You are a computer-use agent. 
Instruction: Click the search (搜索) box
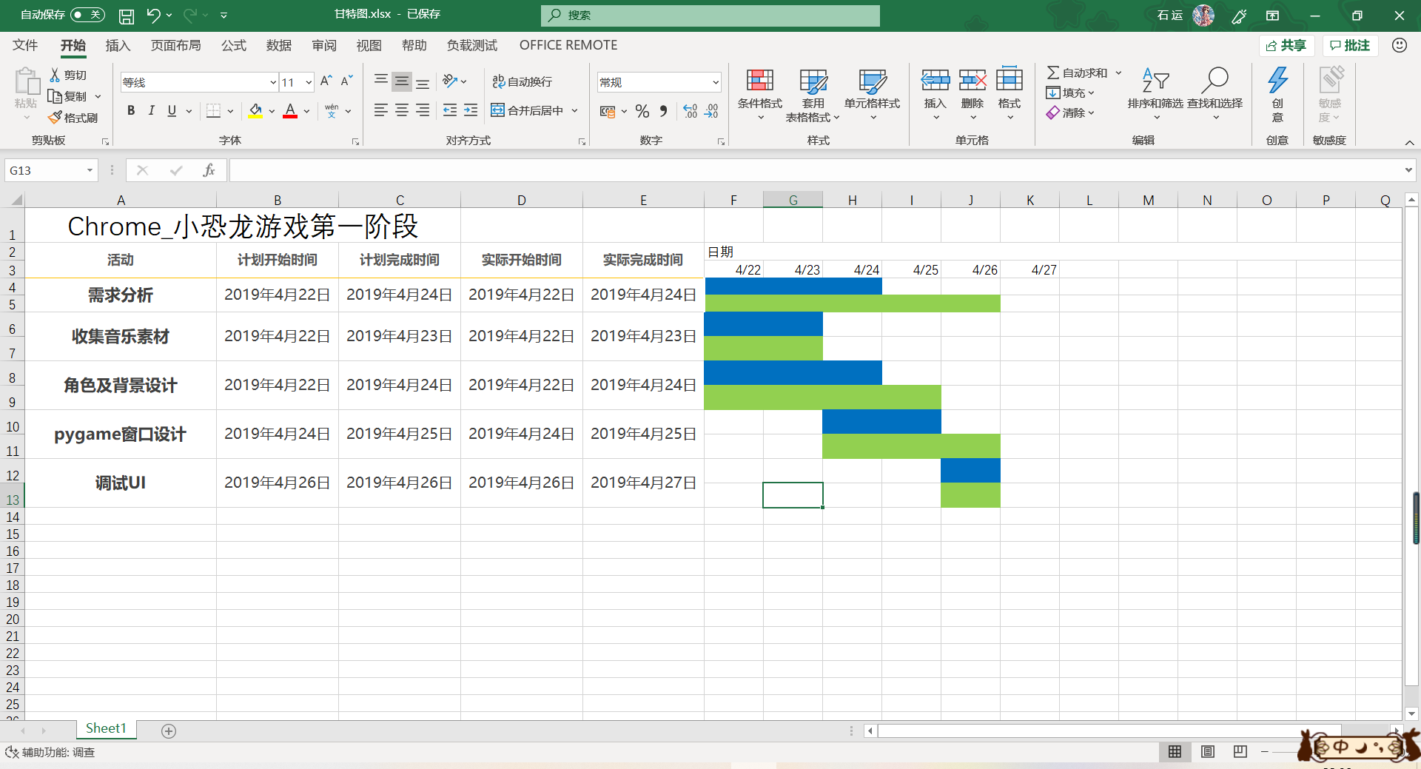coord(710,15)
